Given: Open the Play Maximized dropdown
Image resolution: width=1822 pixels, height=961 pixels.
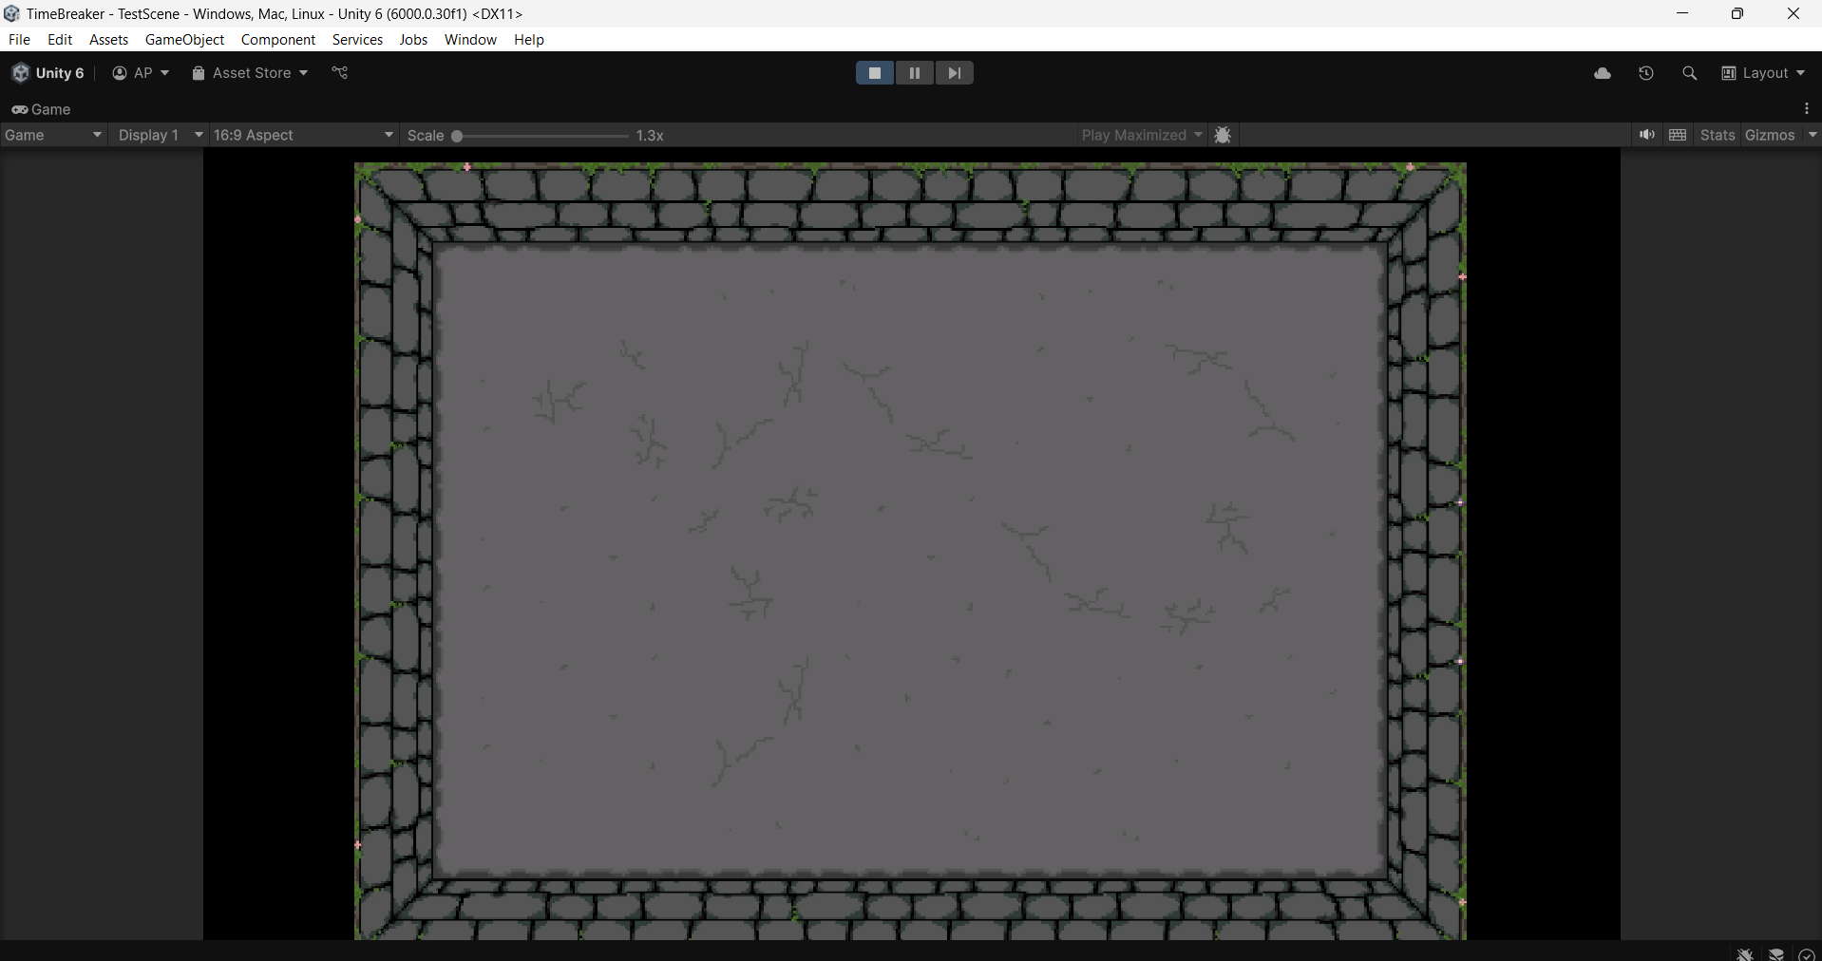Looking at the screenshot, I should point(1142,135).
